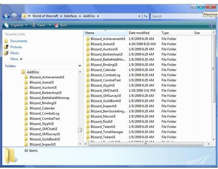Click folder icon of Blizzard_CombatText in list

pos(88,80)
